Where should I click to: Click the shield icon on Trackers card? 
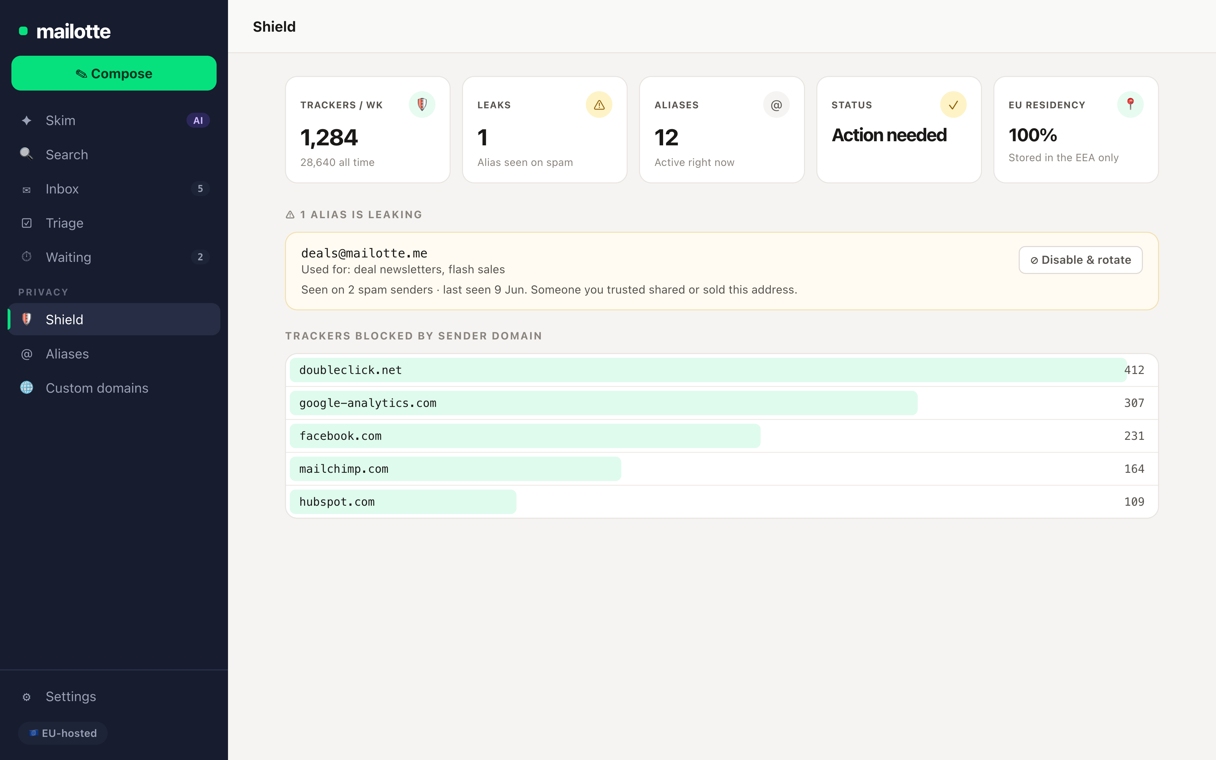point(421,104)
